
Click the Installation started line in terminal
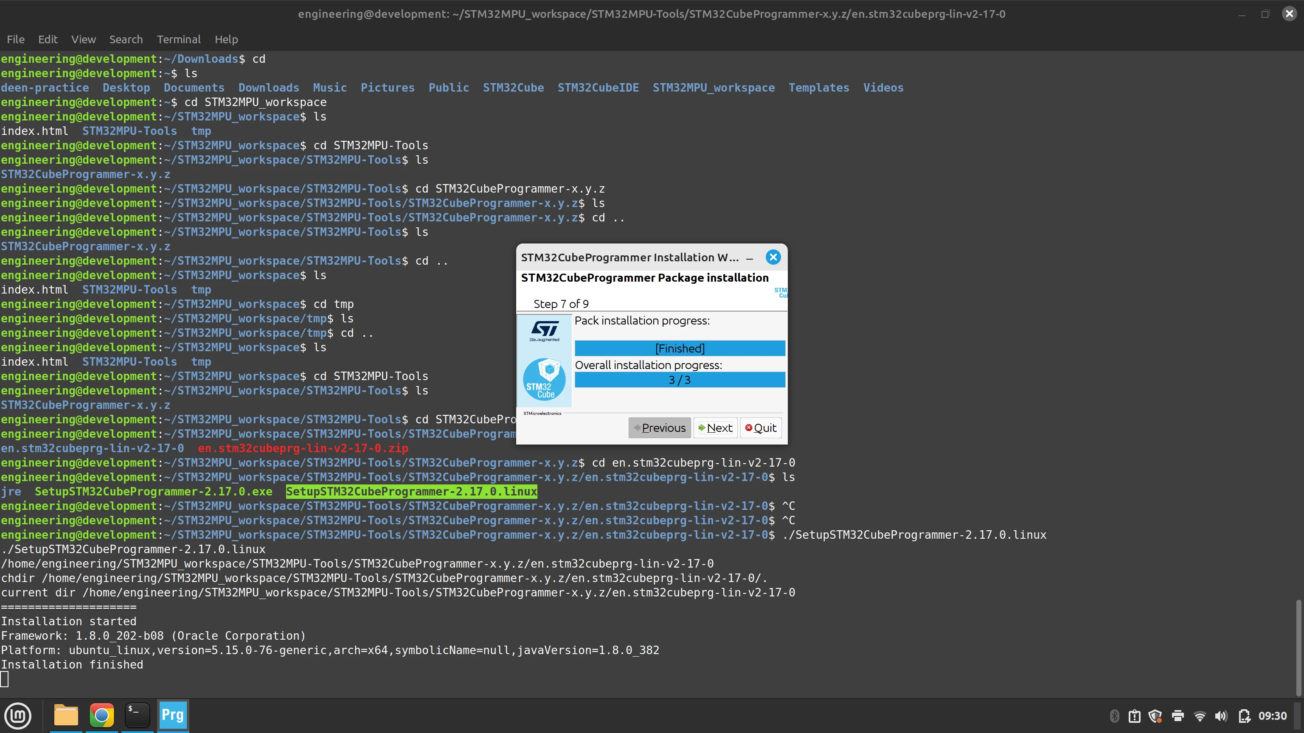click(x=68, y=622)
